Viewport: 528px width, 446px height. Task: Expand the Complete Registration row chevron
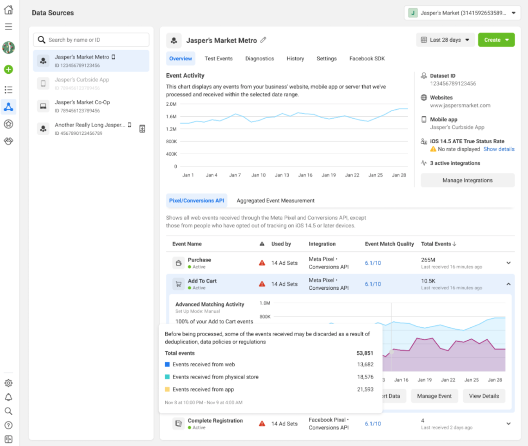(x=508, y=424)
